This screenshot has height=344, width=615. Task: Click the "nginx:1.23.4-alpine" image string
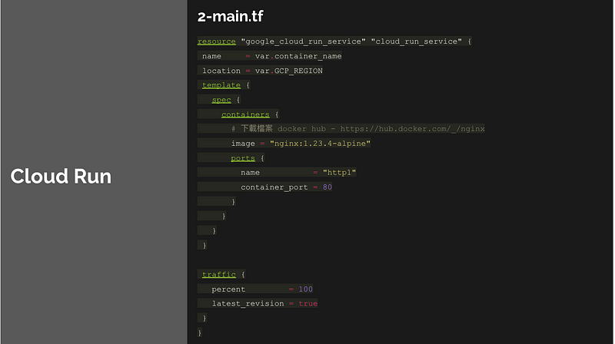[x=320, y=144]
